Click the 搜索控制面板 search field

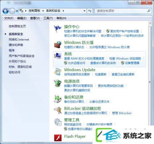[123, 11]
